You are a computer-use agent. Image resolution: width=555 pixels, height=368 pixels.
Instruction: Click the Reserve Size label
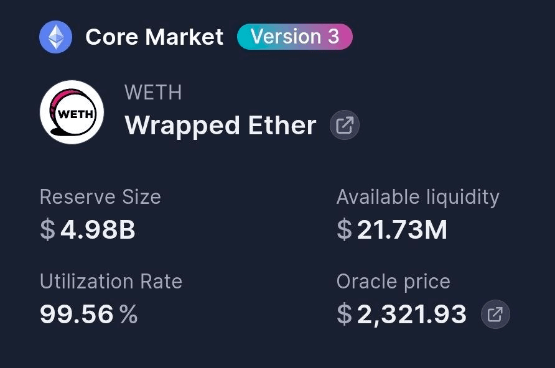tap(100, 197)
